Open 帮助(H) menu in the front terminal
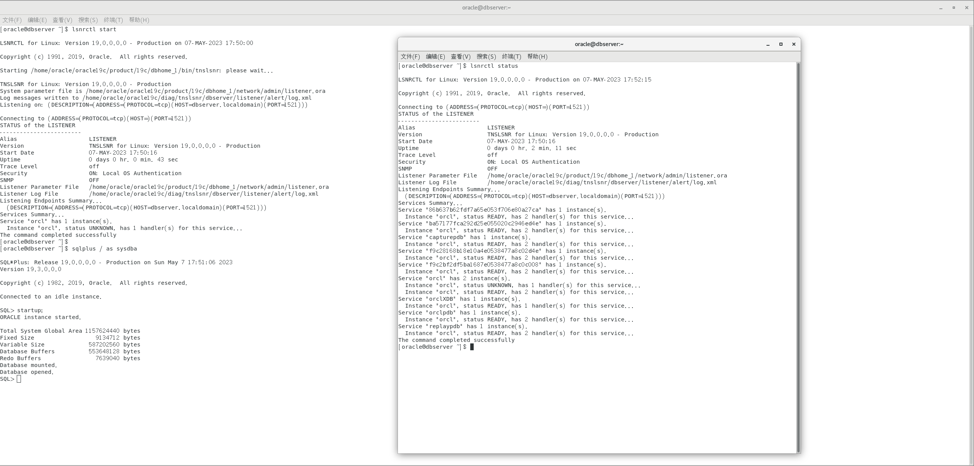Screen dimensions: 974x466 coord(537,57)
